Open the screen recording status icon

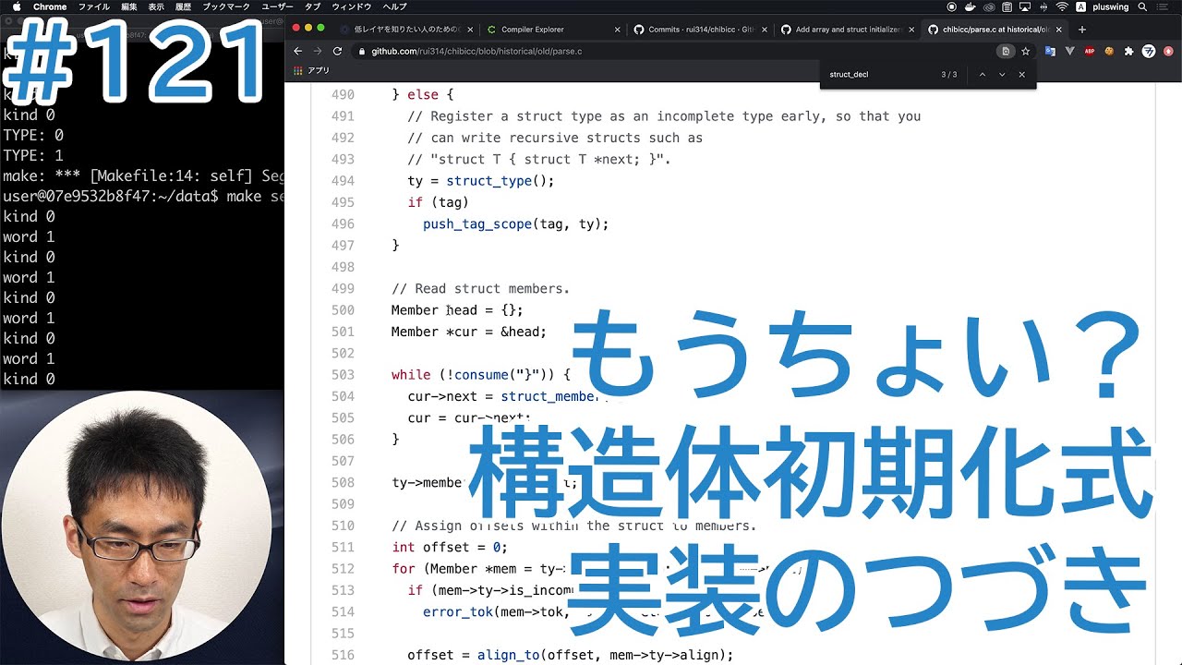coord(951,6)
